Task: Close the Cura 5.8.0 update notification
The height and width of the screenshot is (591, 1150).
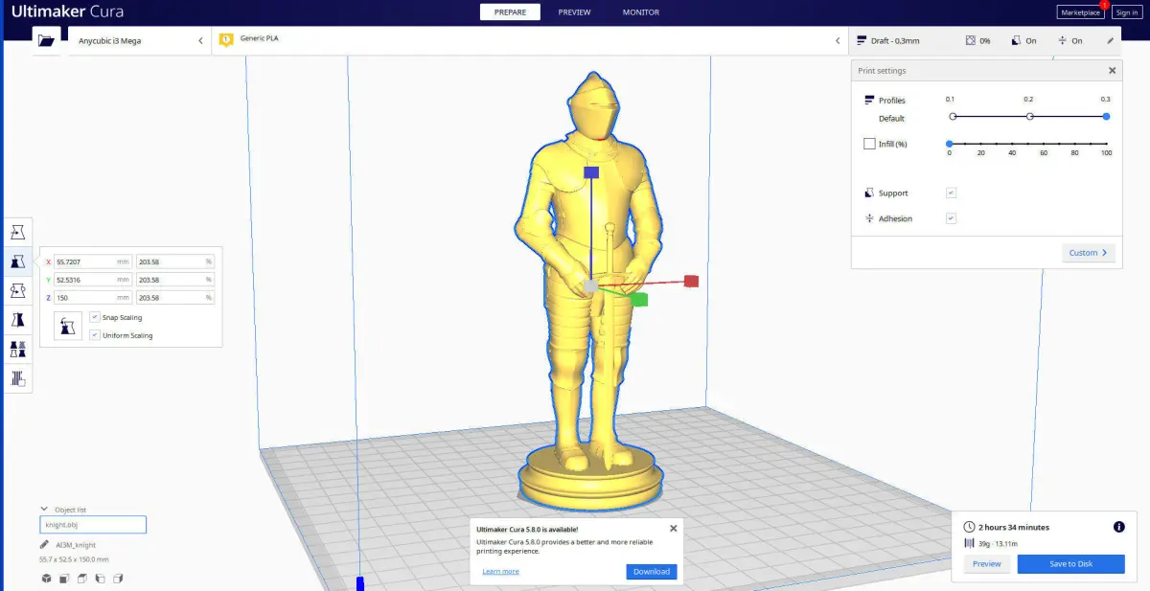Action: click(x=673, y=528)
